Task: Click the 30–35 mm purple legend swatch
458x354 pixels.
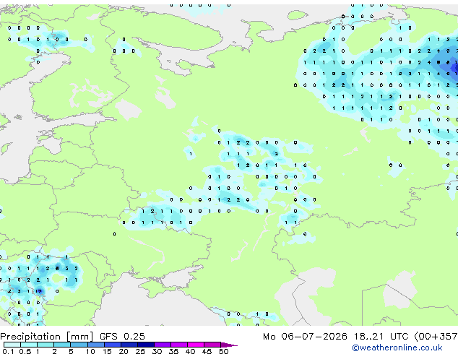Action: [x=163, y=345]
